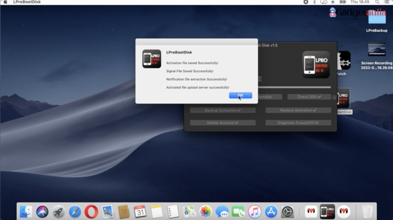Click the Restore Activation button
The image size is (393, 220).
298,110
